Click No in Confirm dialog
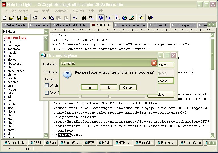This screenshot has height=153, width=218. [x=109, y=87]
